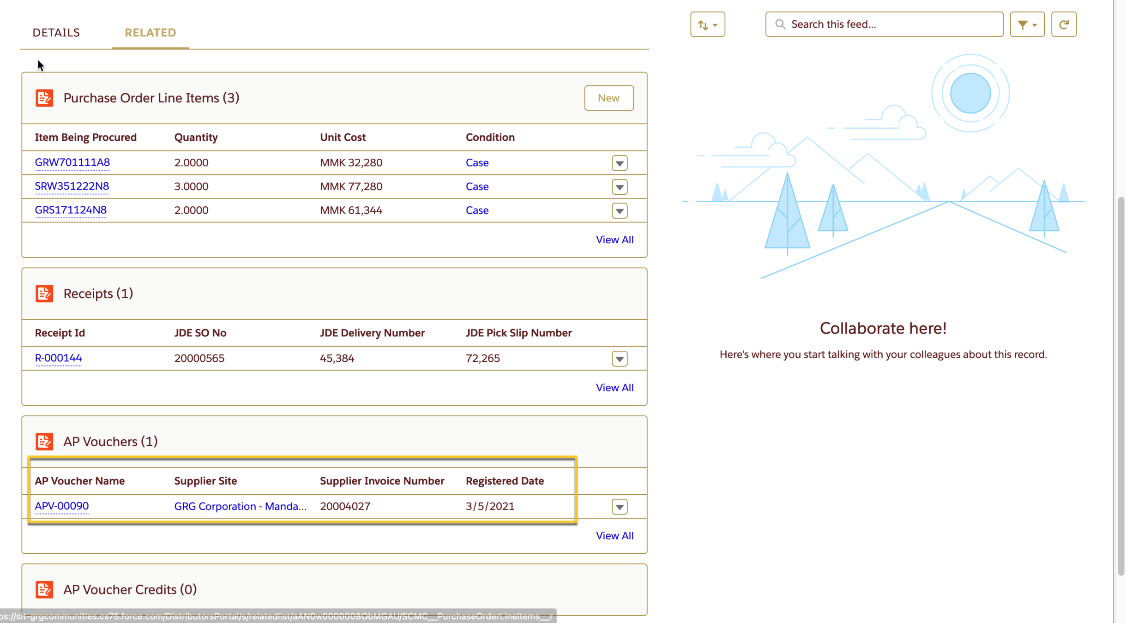Switch to the DETAILS tab

click(56, 33)
